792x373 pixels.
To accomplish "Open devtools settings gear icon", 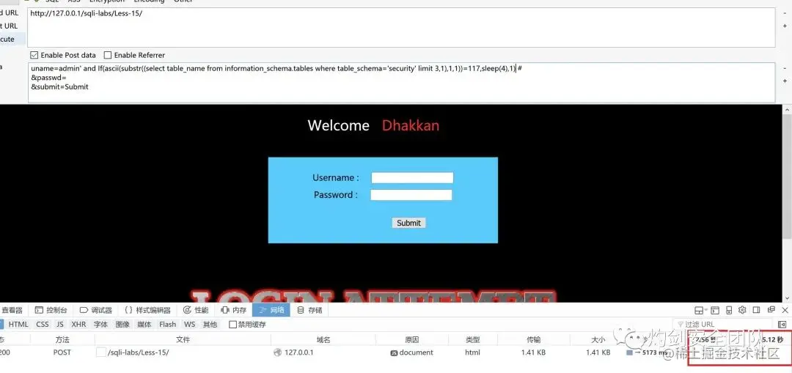I will coord(742,310).
